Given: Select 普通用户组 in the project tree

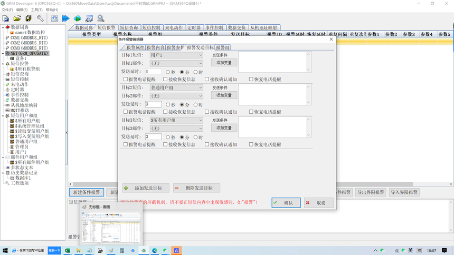Looking at the screenshot, I should pyautogui.click(x=26, y=142).
